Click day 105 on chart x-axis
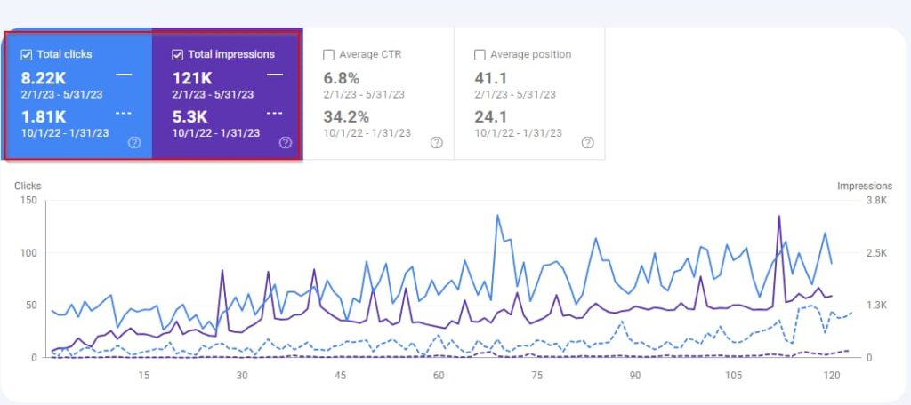The image size is (911, 405). (x=734, y=376)
